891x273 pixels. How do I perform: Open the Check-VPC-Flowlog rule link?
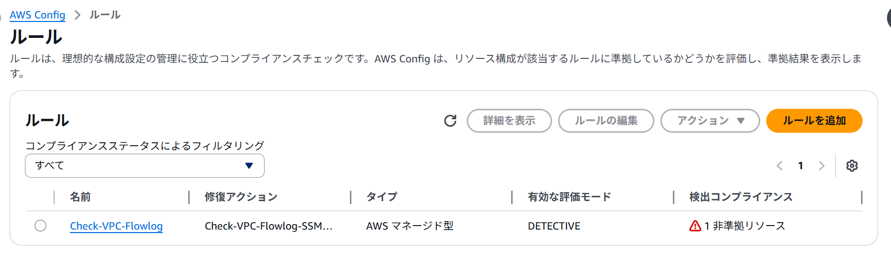click(116, 226)
